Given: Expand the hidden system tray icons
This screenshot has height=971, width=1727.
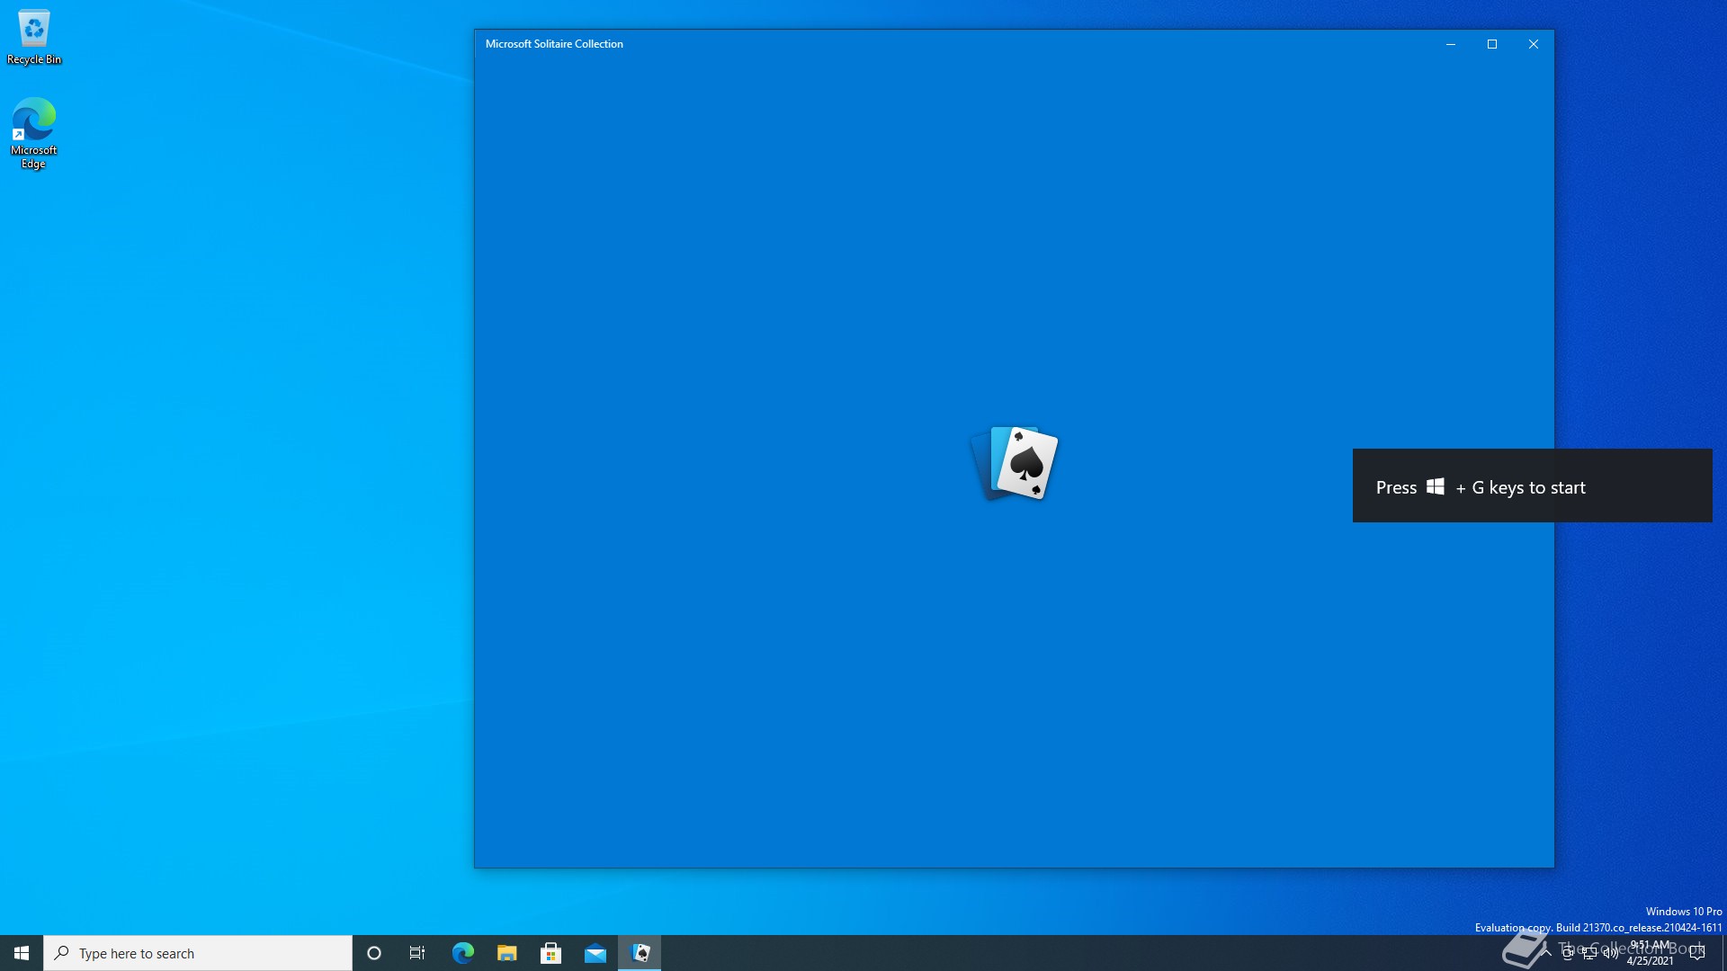Looking at the screenshot, I should click(1547, 953).
